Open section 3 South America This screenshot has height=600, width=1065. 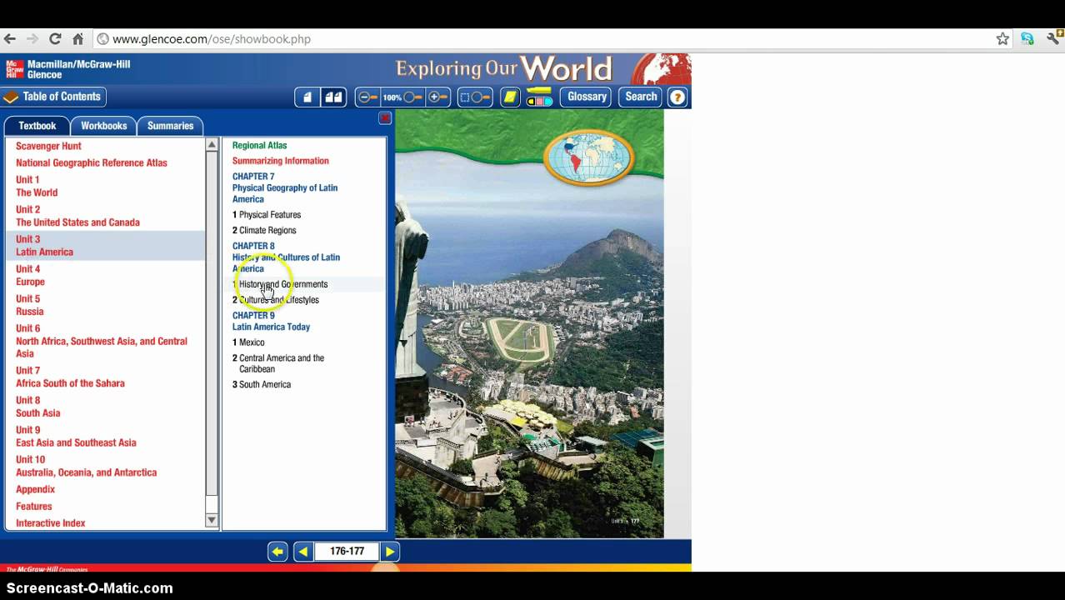tap(262, 384)
